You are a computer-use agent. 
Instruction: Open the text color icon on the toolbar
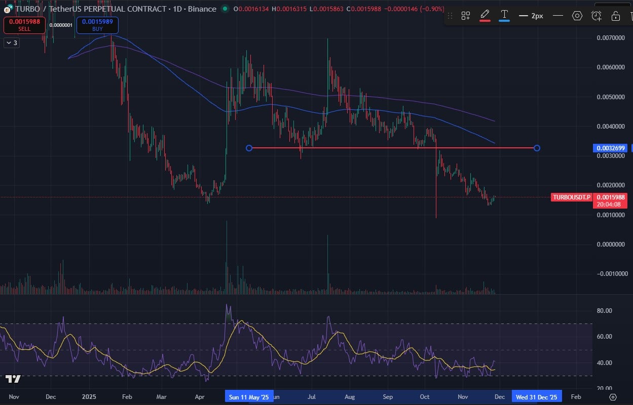click(505, 14)
